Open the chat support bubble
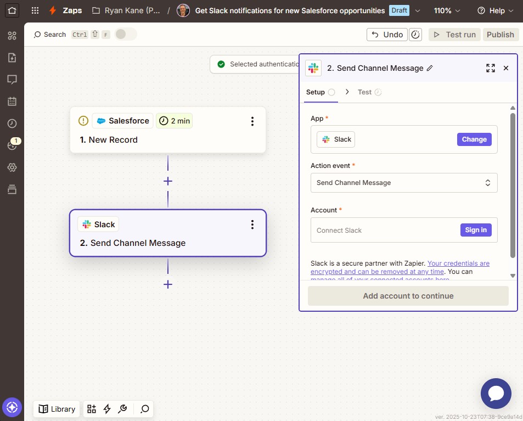The height and width of the screenshot is (421, 523). (496, 394)
